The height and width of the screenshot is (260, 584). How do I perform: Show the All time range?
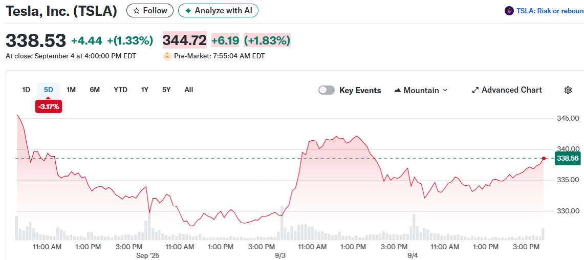point(189,90)
